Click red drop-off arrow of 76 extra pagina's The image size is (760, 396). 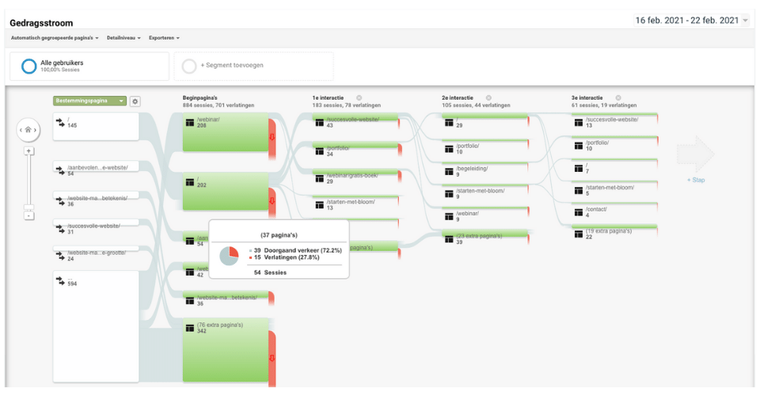[272, 358]
